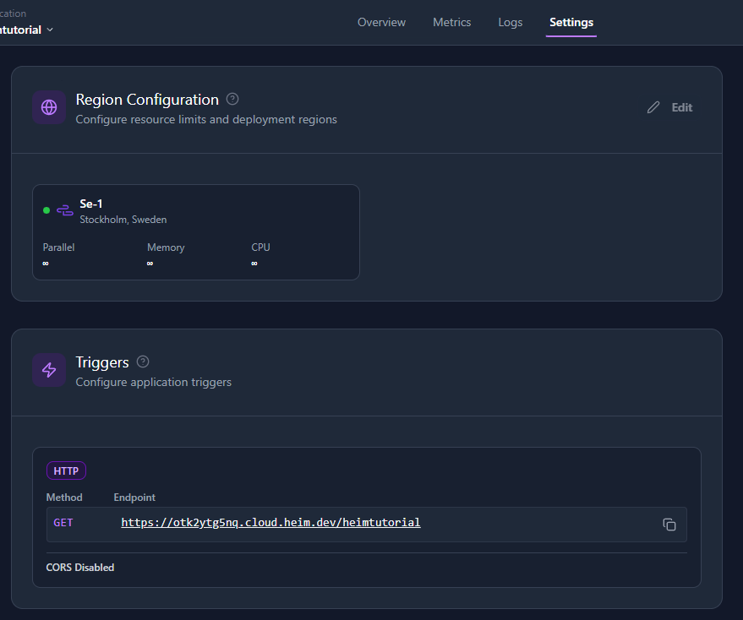Click the HTTP trigger badge
Screen dimensions: 743x620
pos(66,470)
